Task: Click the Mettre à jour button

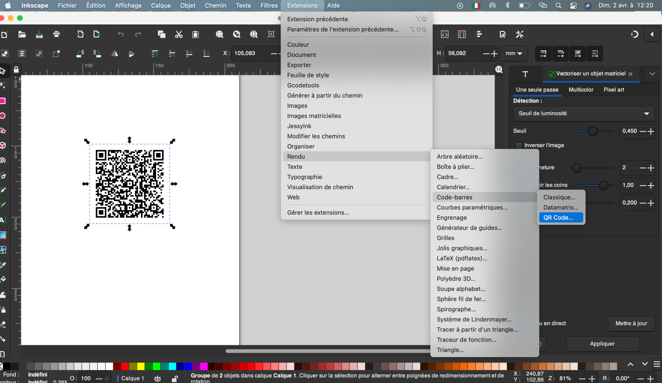Action: point(631,323)
